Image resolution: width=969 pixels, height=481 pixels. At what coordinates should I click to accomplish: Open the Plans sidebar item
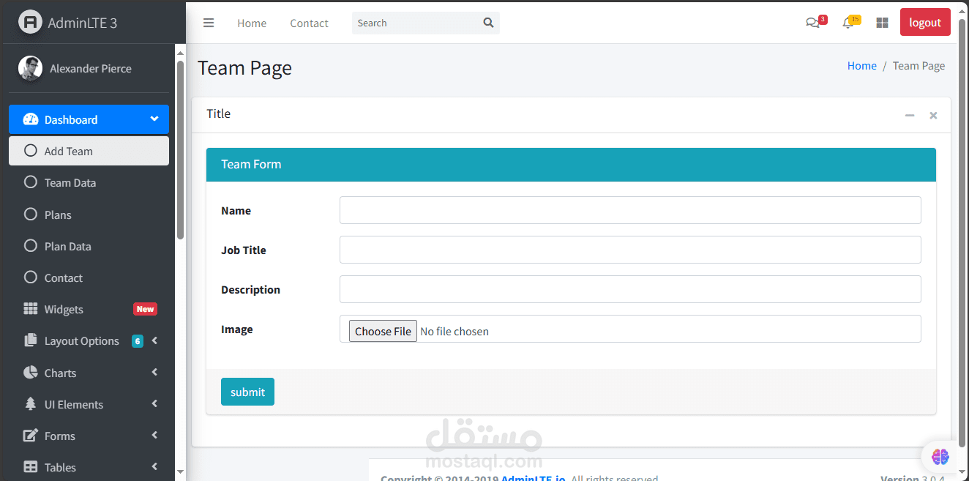click(89, 215)
